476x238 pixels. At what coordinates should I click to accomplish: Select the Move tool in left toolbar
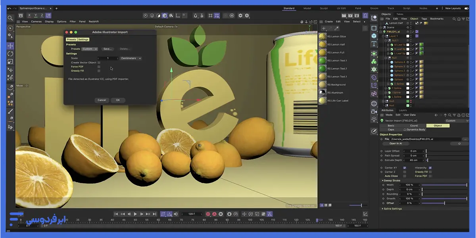point(10,46)
